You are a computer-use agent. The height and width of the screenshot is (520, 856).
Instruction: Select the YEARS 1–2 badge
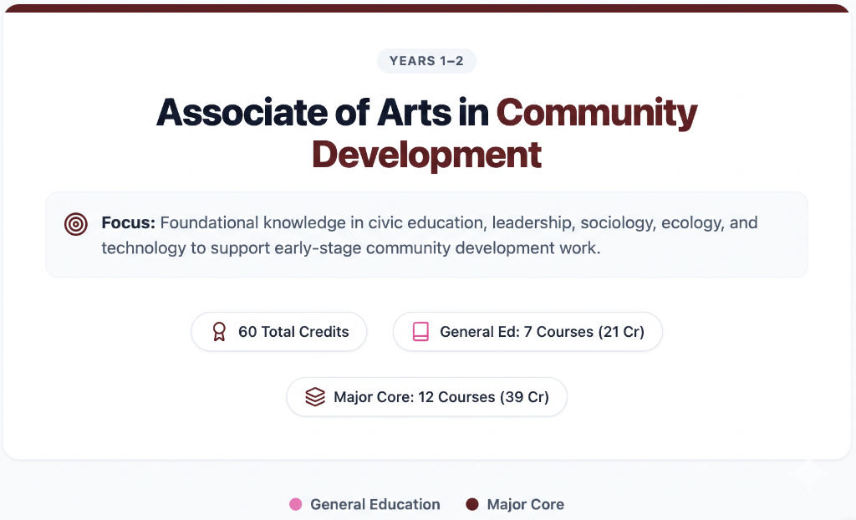point(426,61)
